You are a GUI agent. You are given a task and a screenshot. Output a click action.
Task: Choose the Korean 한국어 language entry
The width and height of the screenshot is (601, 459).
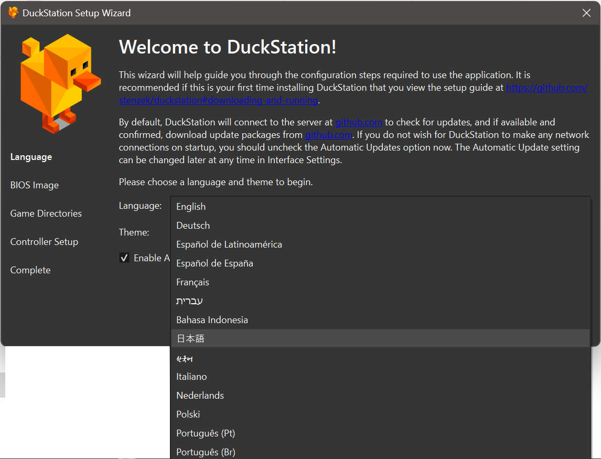[x=380, y=358]
